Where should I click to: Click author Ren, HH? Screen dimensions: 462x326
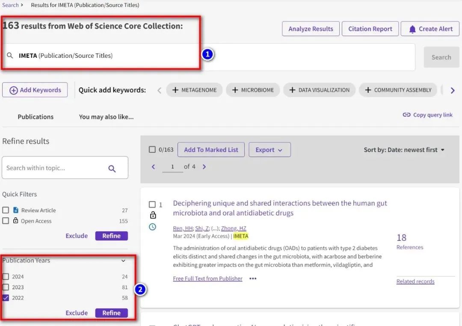(183, 228)
